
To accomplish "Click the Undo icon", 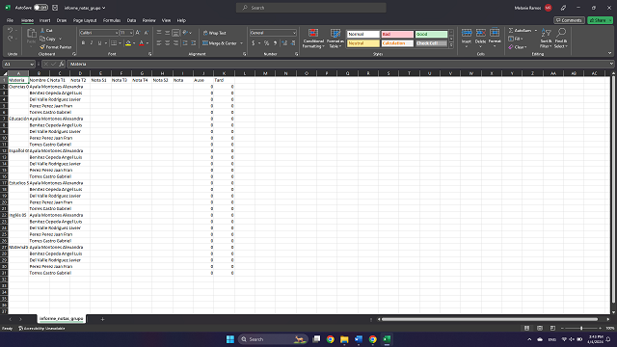I will [x=10, y=30].
